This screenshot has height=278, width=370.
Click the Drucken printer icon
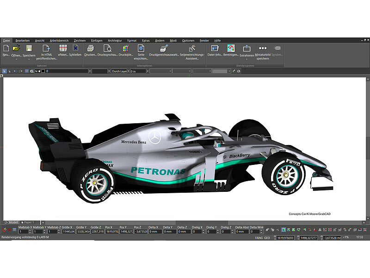[91, 49]
